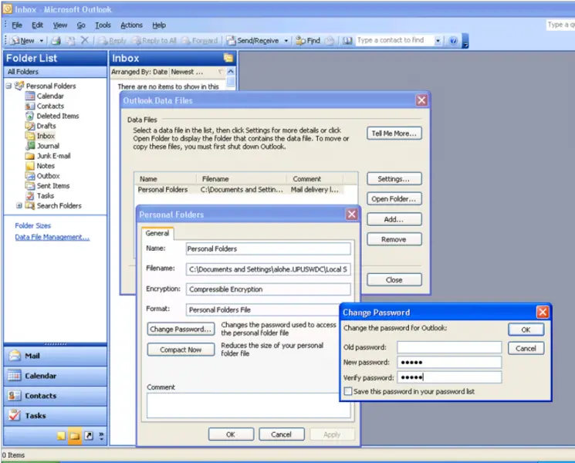This screenshot has width=575, height=463.
Task: Click the Remove button in Data Files
Action: [394, 239]
